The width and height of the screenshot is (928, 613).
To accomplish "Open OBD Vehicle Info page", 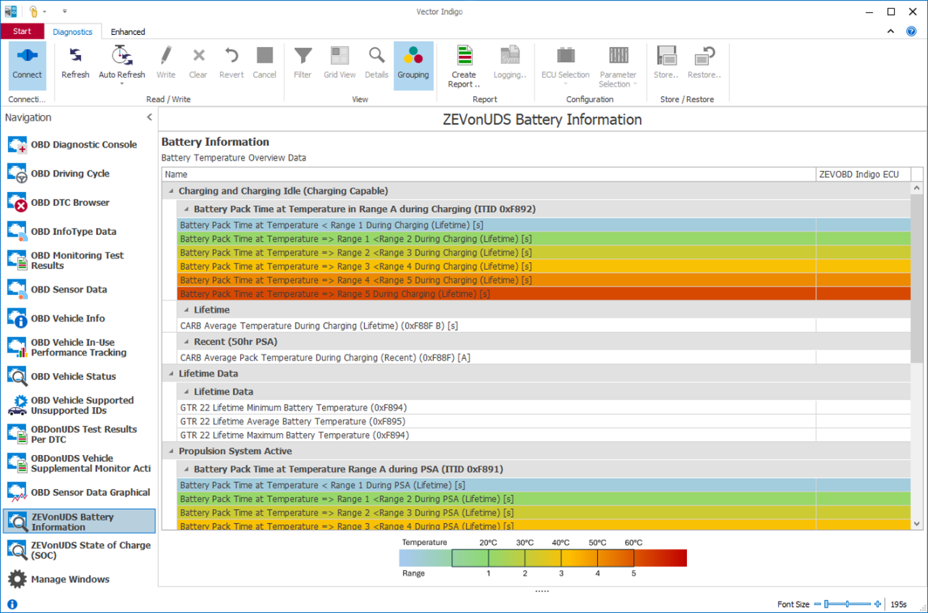I will click(79, 318).
